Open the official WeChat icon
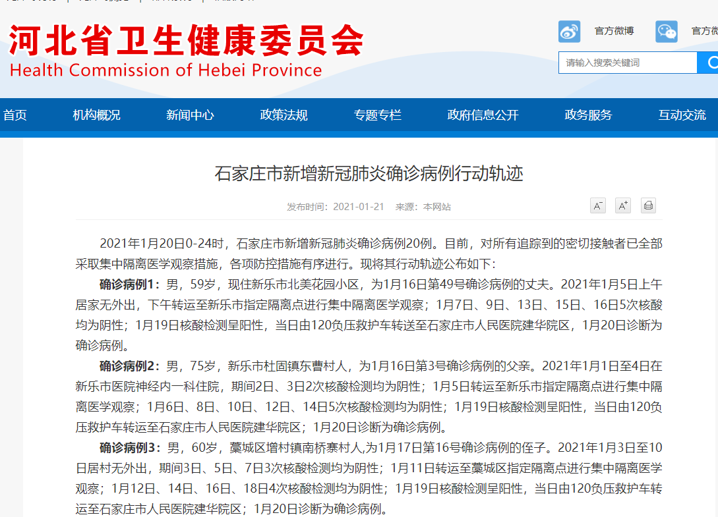Screen dimensions: 718x517 point(667,32)
